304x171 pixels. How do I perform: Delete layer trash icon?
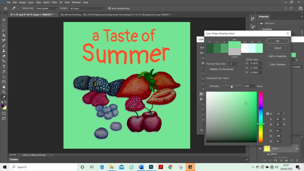(297, 160)
